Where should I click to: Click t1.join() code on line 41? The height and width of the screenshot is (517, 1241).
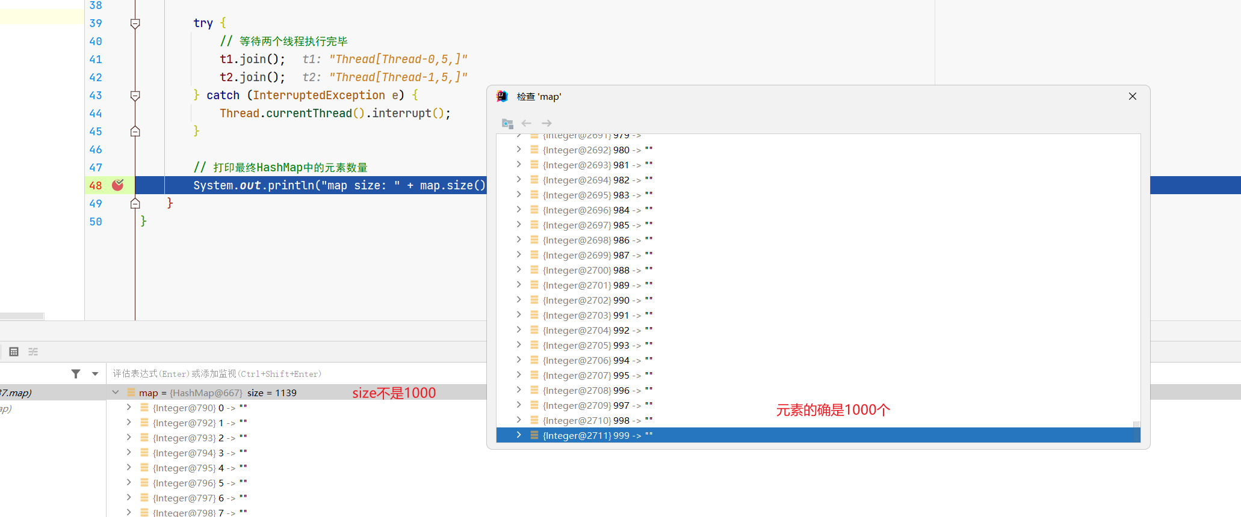tap(253, 59)
